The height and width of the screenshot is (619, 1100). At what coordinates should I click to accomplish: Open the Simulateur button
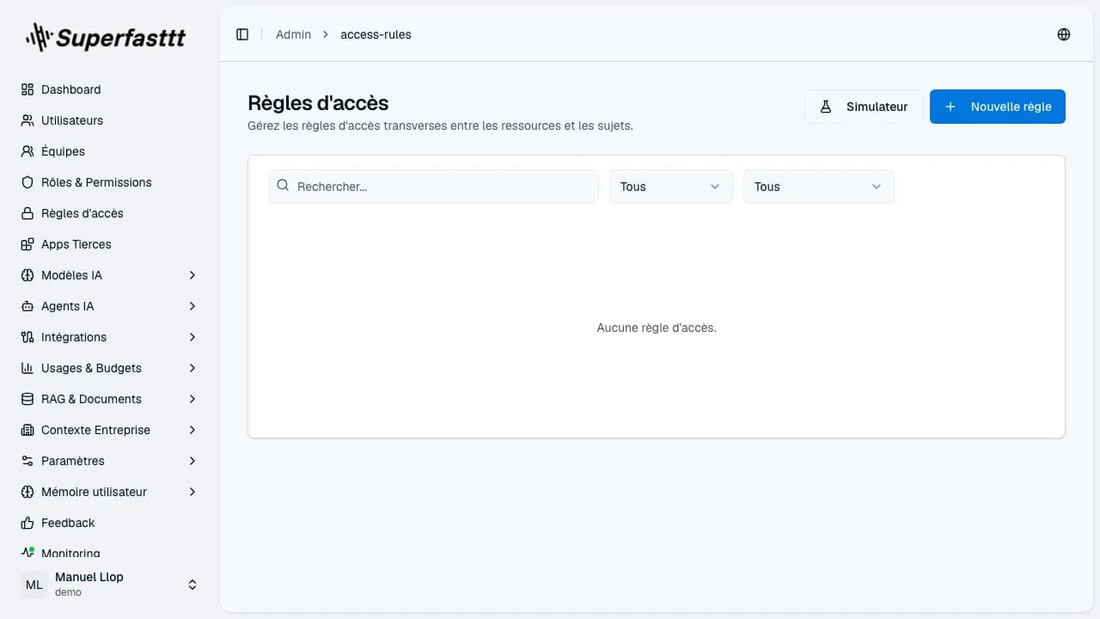pos(864,107)
